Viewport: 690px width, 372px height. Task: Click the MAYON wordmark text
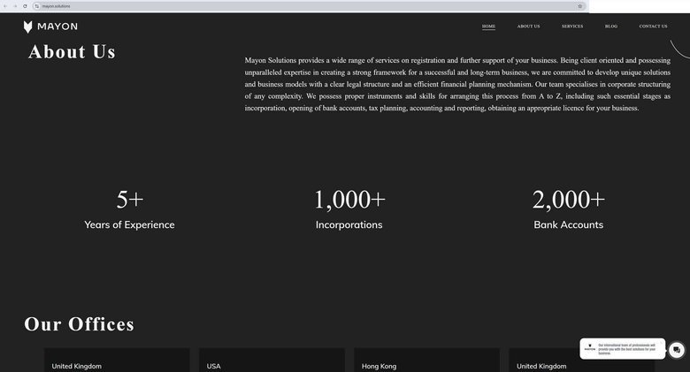(x=57, y=27)
